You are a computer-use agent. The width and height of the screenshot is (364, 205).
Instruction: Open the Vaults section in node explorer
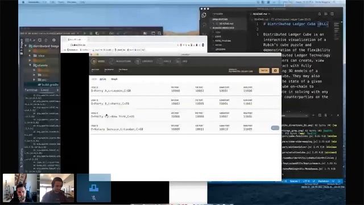click(x=164, y=61)
